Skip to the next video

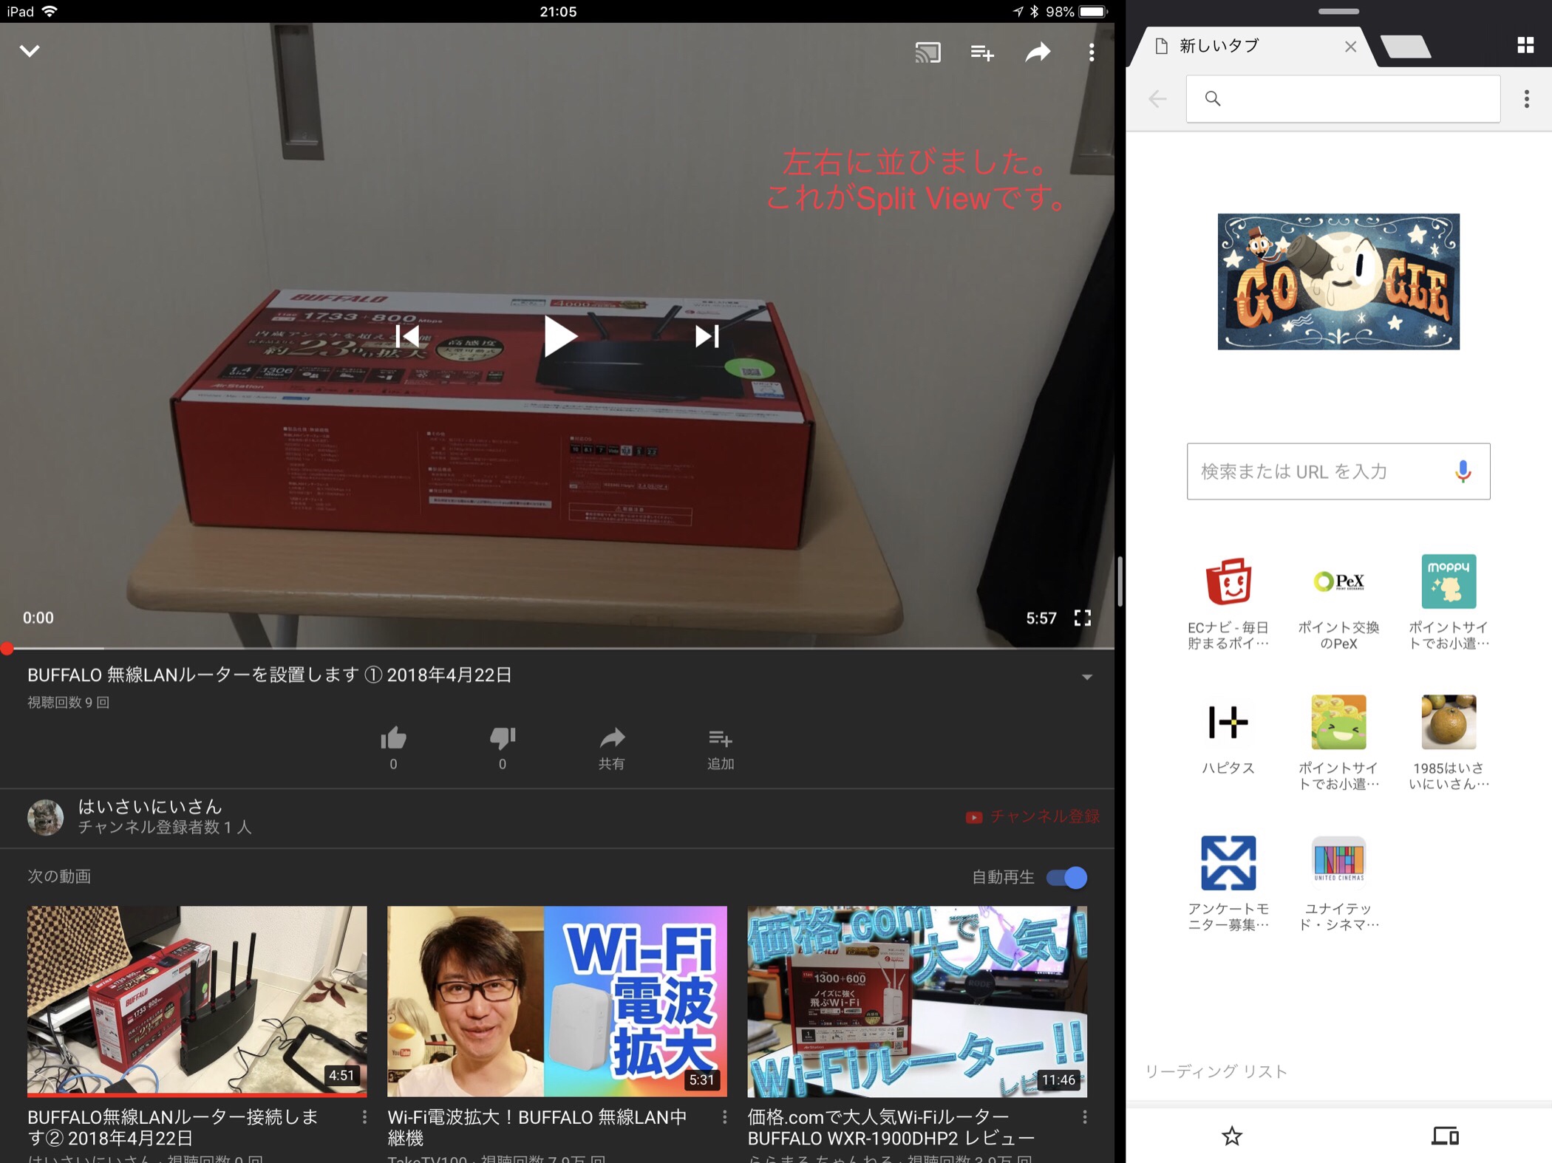coord(707,337)
